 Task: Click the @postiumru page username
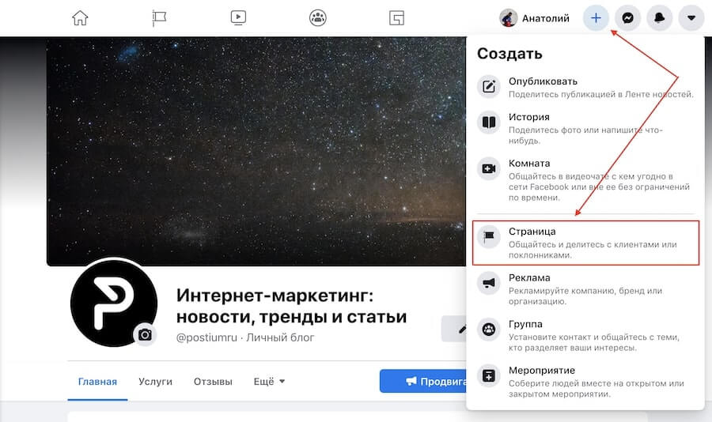point(206,337)
